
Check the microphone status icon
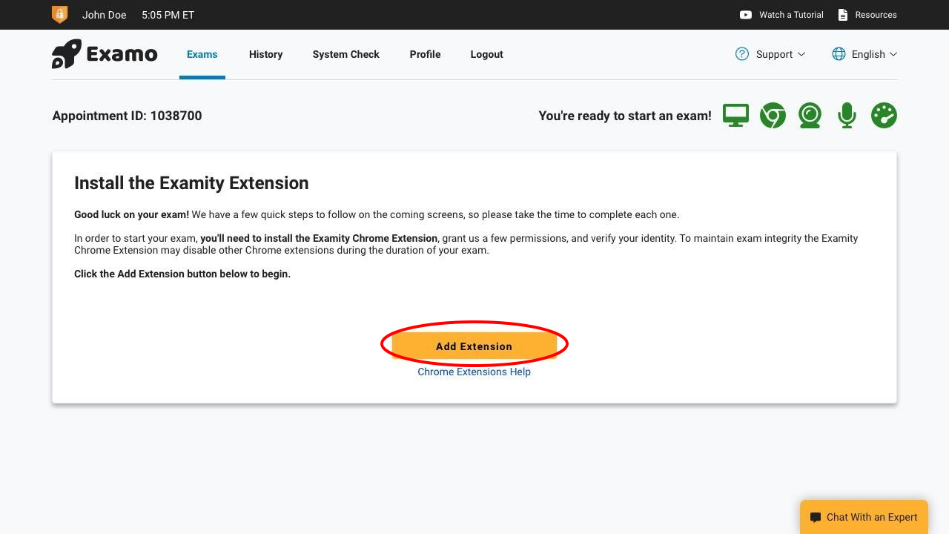[847, 115]
